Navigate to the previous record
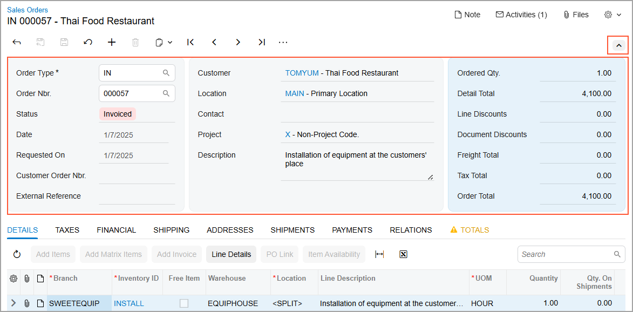 coord(214,42)
